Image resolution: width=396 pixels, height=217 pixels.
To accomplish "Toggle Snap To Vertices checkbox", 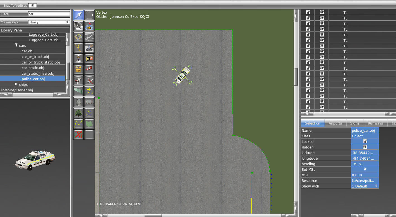I will click(x=32, y=5).
